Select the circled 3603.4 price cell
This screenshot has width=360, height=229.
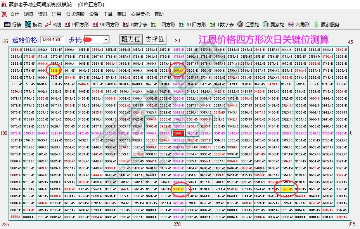pos(179,71)
